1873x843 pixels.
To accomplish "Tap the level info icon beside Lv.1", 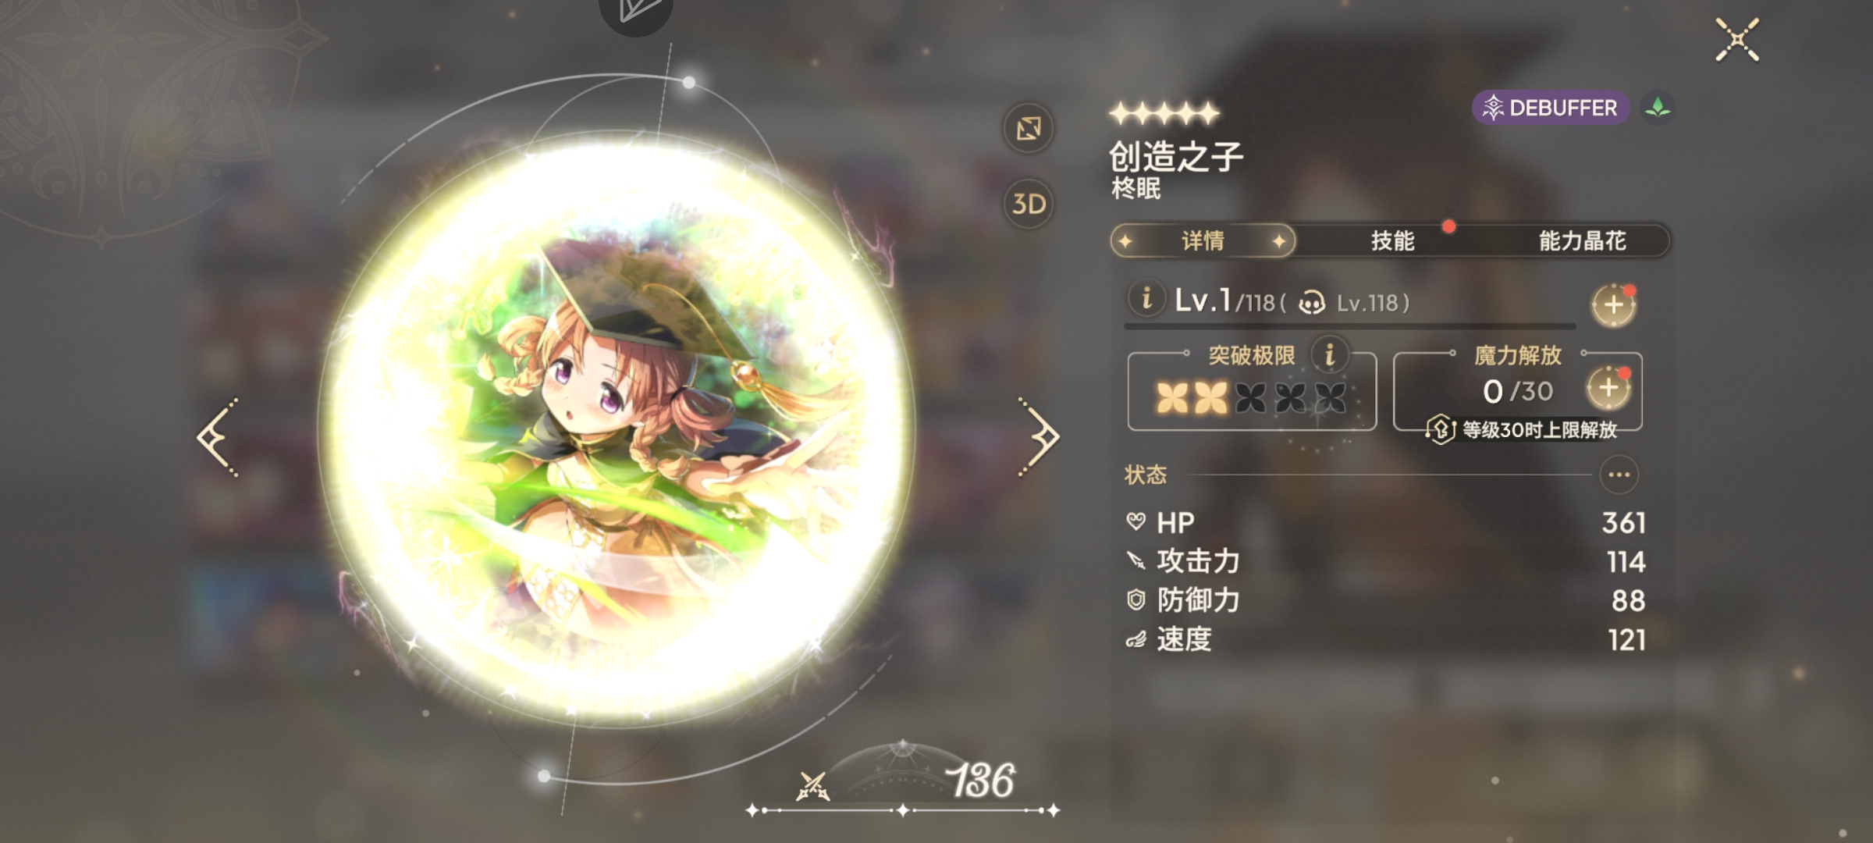I will (x=1146, y=299).
